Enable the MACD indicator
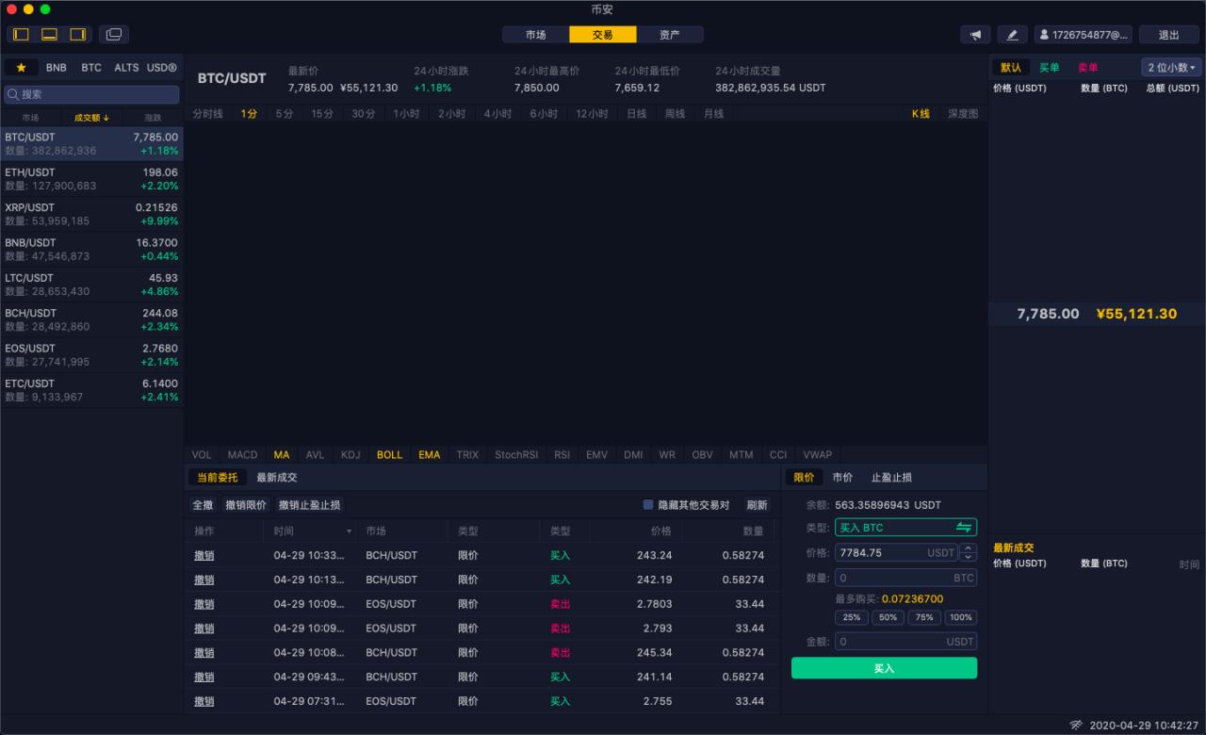The image size is (1206, 735). pos(242,454)
